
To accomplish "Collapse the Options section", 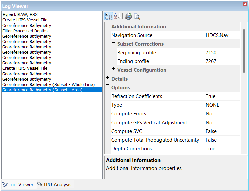I will 108,87.
